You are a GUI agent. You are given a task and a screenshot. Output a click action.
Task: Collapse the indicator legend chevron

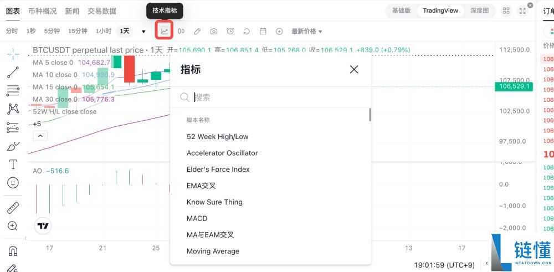40,136
